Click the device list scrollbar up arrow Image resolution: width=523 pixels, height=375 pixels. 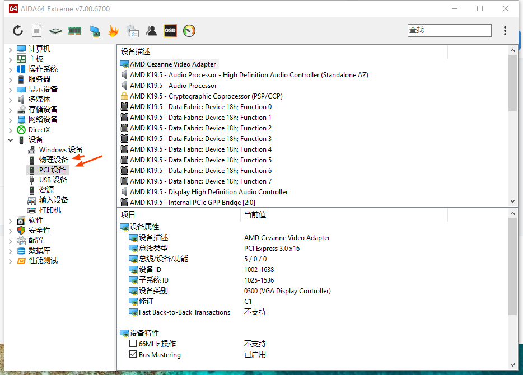(513, 50)
